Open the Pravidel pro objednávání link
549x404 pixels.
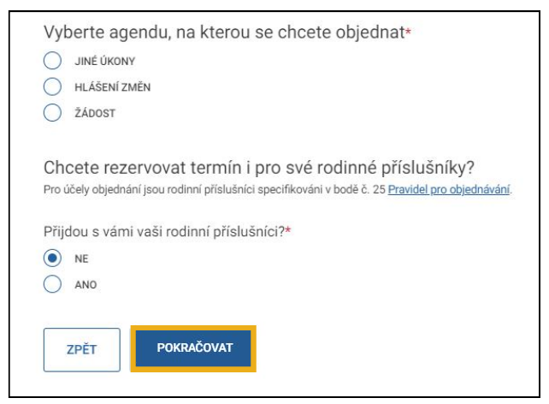tap(449, 189)
